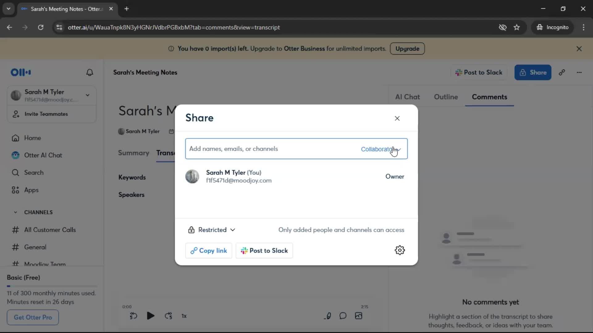
Task: Go to Home in sidebar
Action: point(32,138)
